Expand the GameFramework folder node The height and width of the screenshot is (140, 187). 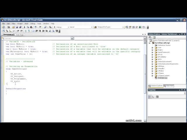tap(153, 52)
